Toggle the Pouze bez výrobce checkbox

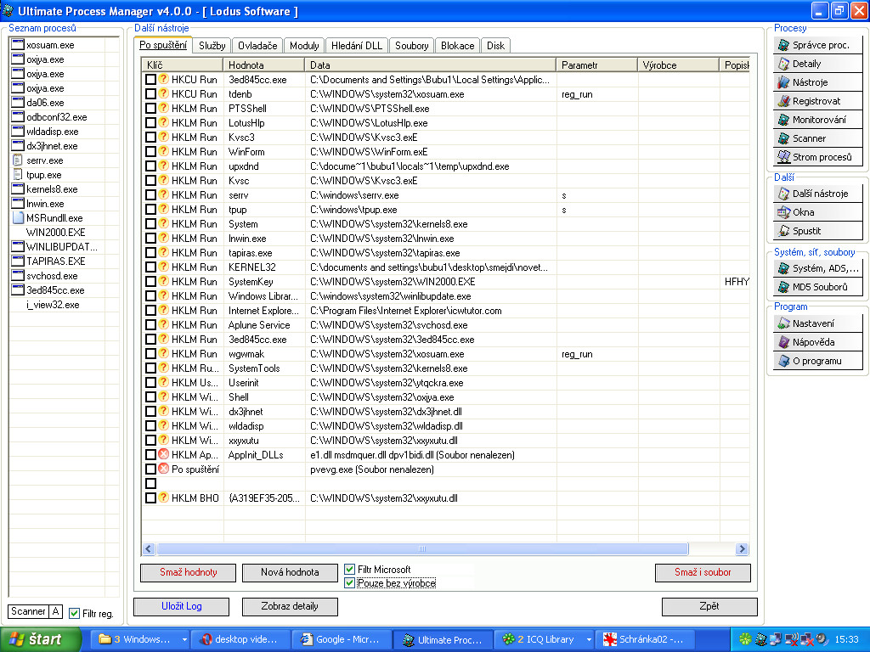[349, 583]
